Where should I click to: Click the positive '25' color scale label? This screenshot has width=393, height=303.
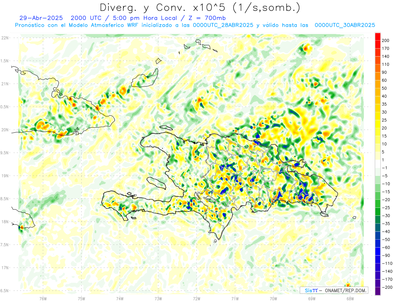(x=384, y=120)
